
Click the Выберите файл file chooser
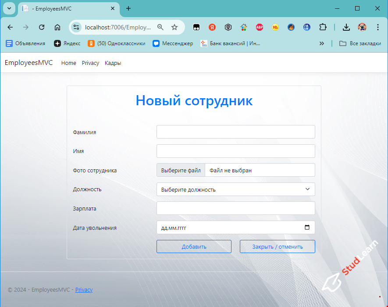(x=181, y=170)
